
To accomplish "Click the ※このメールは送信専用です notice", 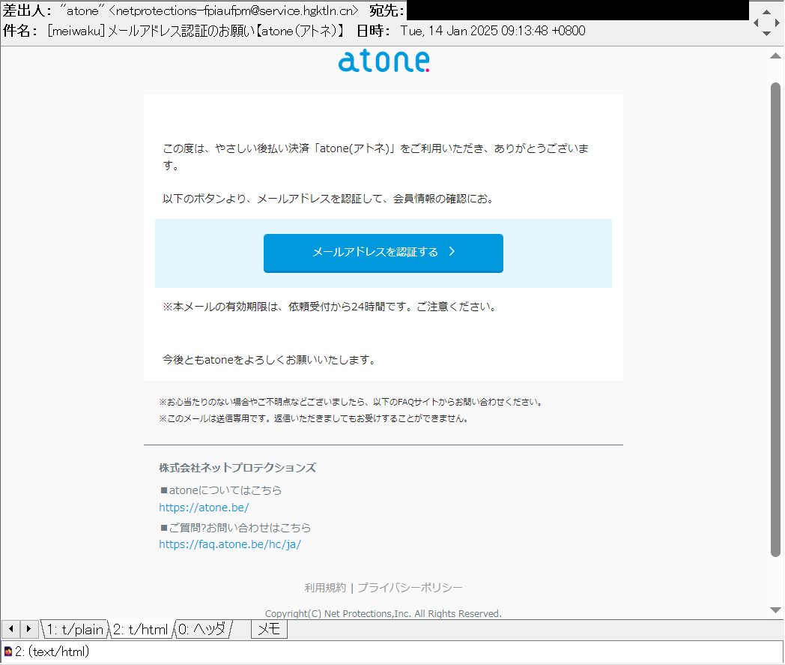I will tap(314, 418).
